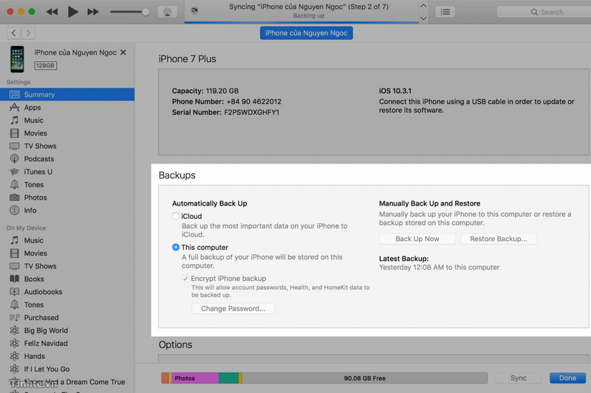Open TV Shows under Settings
Image resolution: width=591 pixels, height=393 pixels.
(67, 146)
